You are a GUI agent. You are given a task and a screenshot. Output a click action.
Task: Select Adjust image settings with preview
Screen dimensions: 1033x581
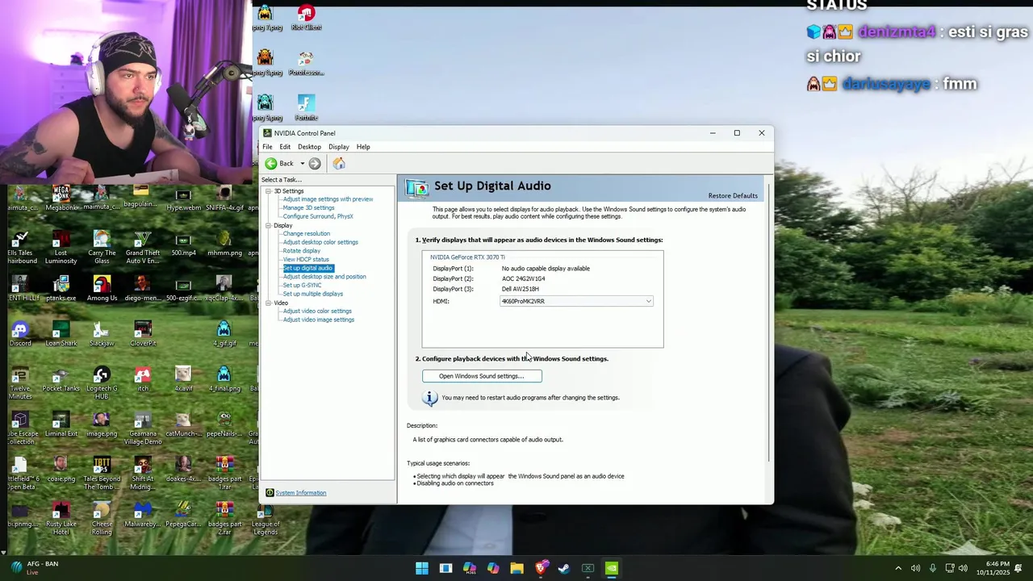coord(328,199)
